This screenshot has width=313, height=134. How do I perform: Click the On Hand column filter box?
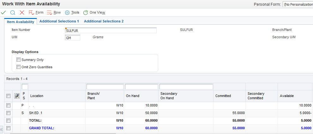pyautogui.click(x=141, y=86)
